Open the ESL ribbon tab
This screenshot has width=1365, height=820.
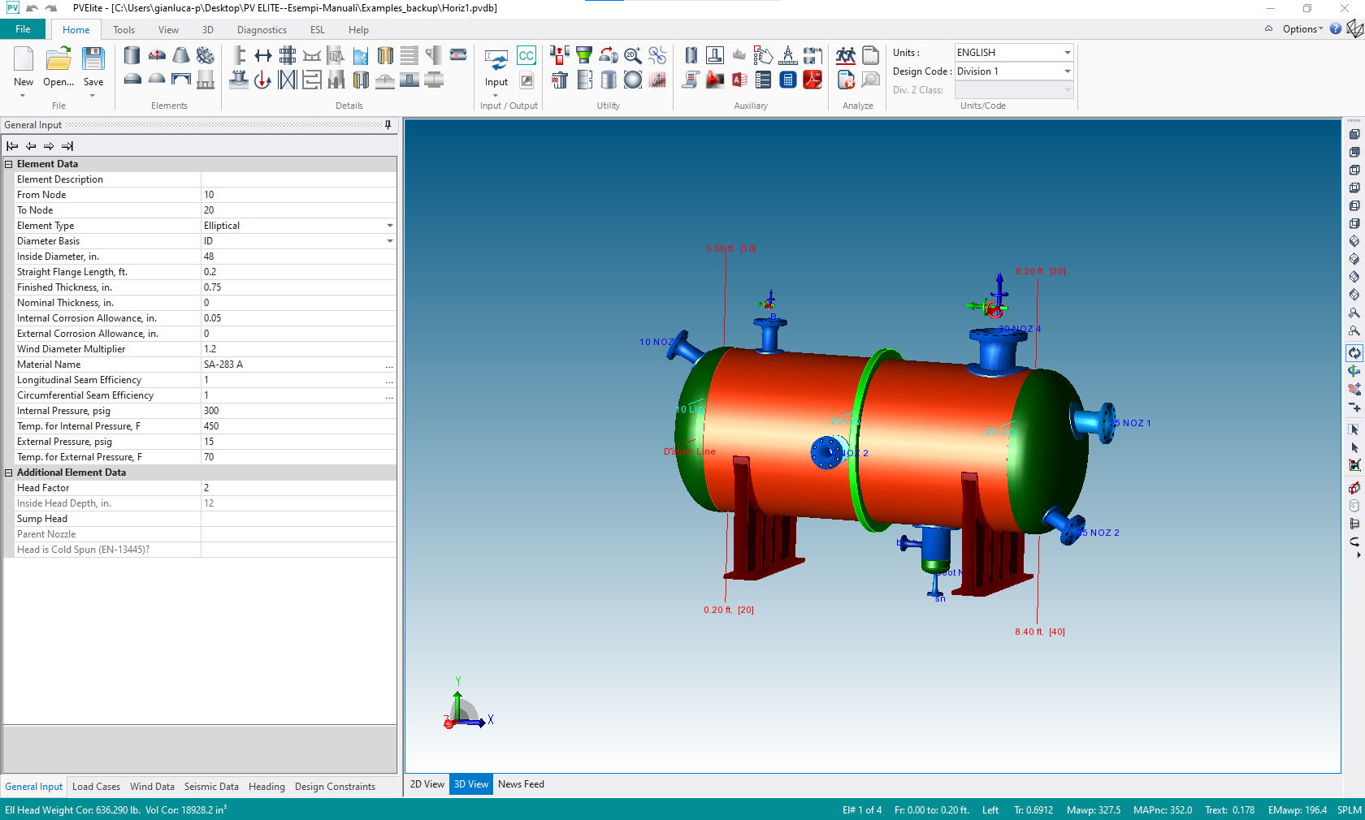[317, 30]
